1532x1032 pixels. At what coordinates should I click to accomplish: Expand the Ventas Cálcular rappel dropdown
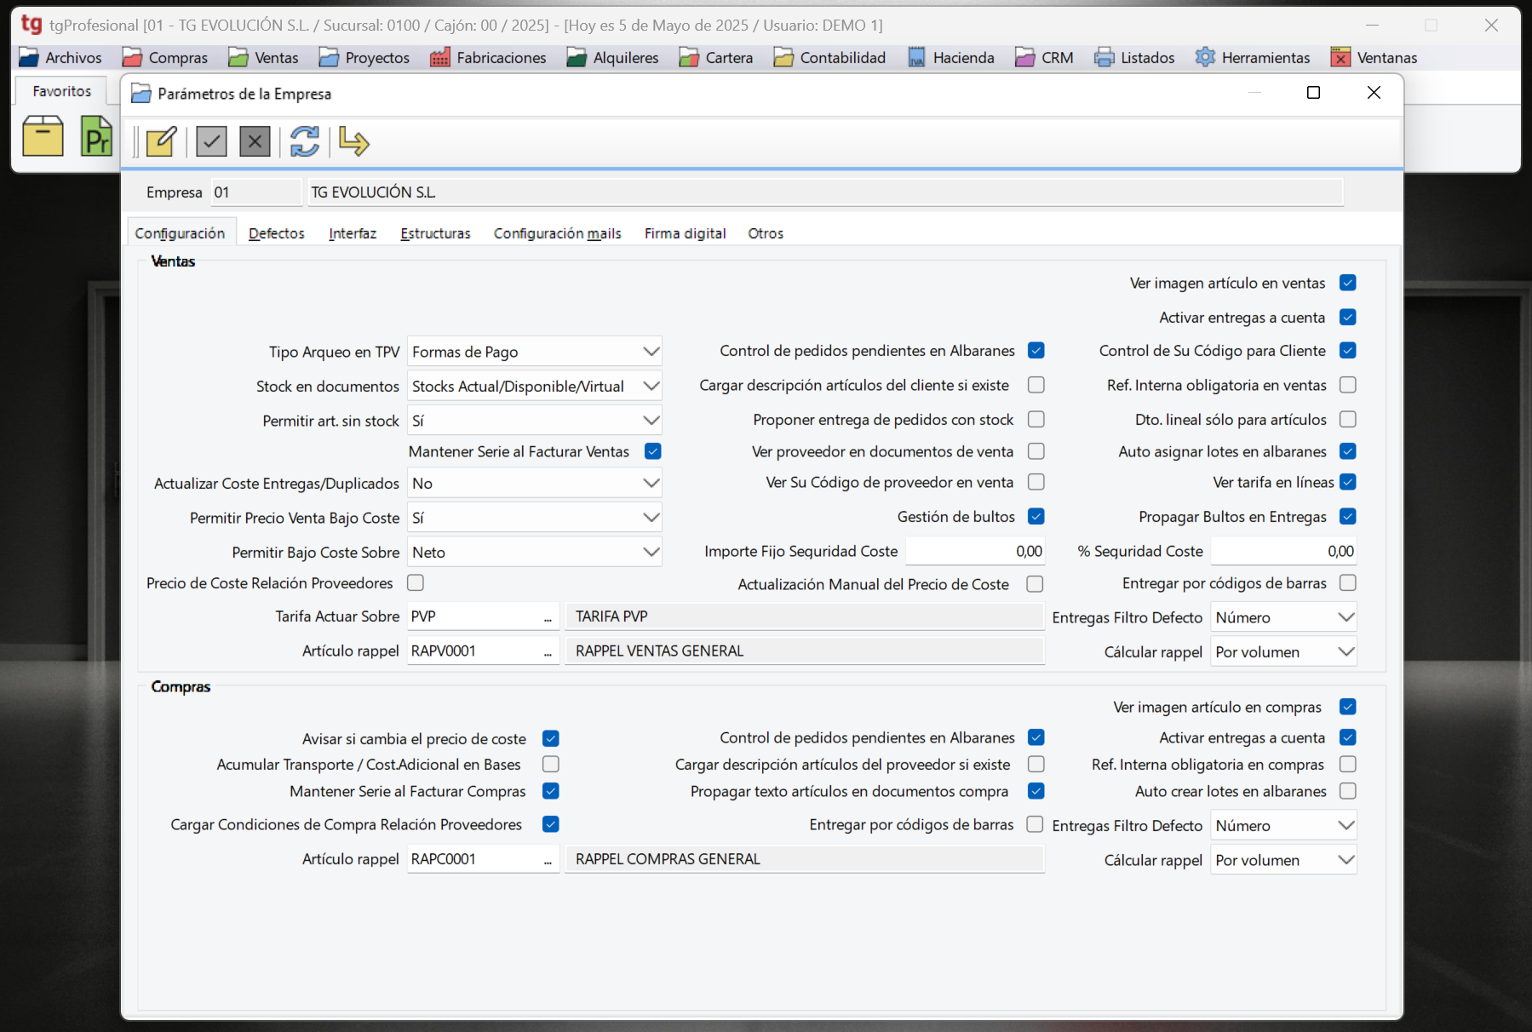click(1346, 652)
